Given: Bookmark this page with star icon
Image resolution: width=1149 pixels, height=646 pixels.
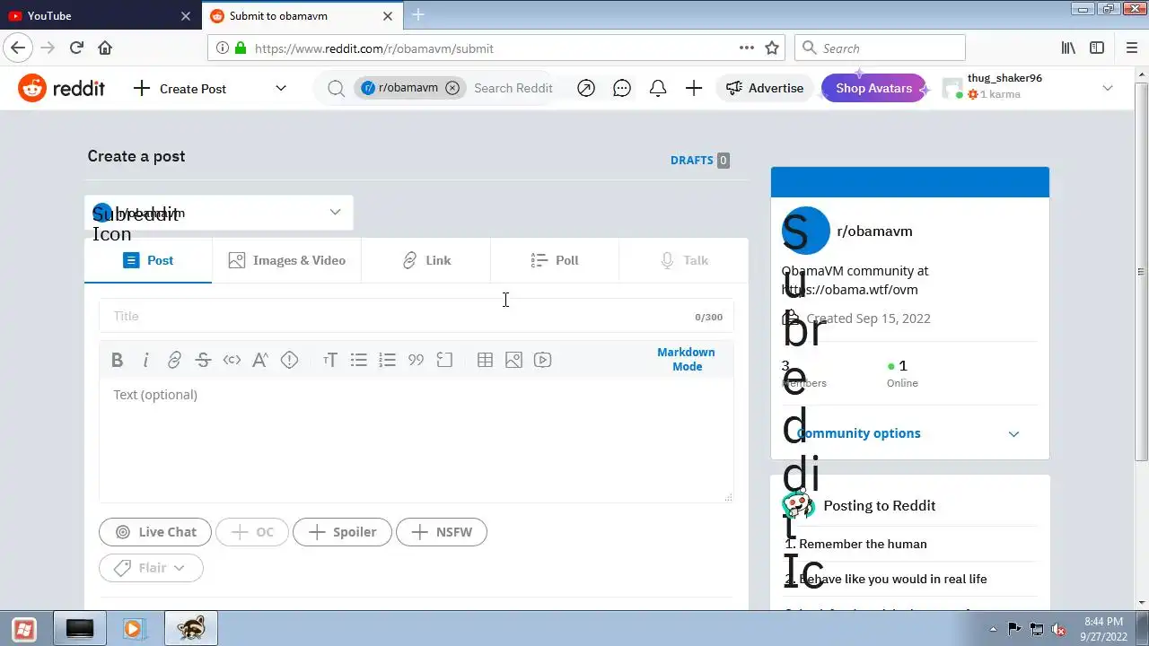Looking at the screenshot, I should [x=772, y=48].
